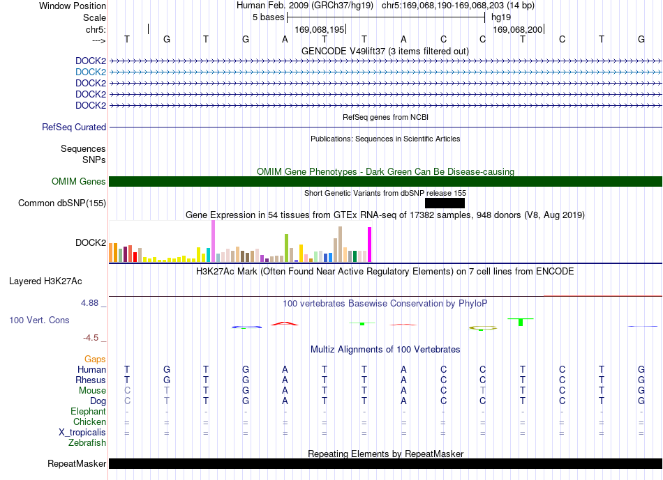Click the Common dbSNP(155) track label
This screenshot has width=663, height=480.
[x=62, y=203]
